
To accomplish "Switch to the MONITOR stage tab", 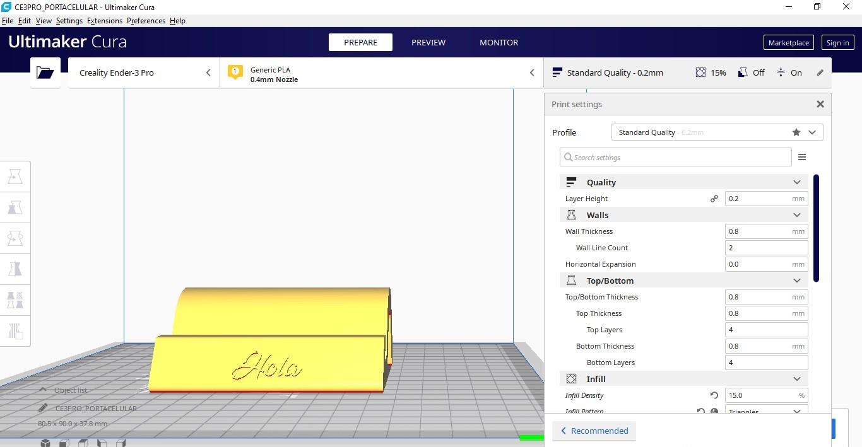I will 499,42.
